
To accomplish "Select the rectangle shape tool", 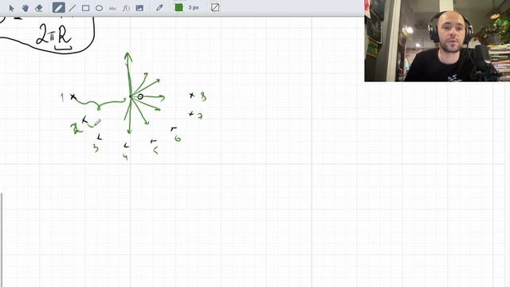I will 85,8.
